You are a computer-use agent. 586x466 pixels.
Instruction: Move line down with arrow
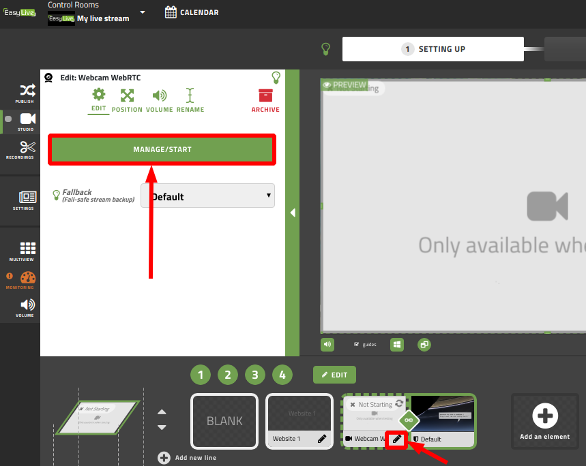pyautogui.click(x=162, y=427)
